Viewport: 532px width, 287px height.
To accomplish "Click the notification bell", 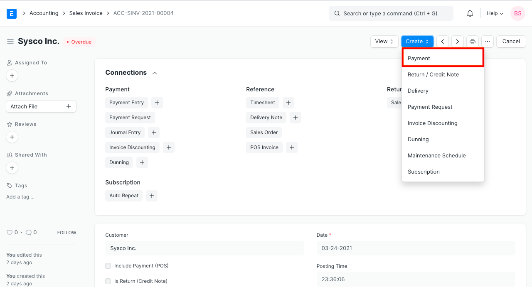I will pos(470,13).
